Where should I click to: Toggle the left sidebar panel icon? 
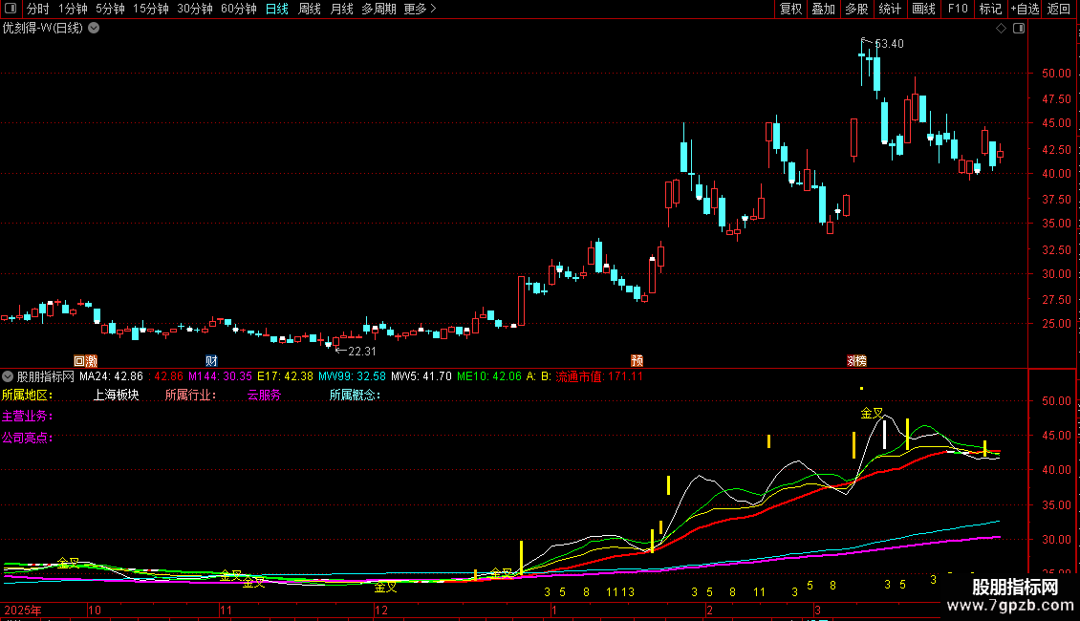(x=11, y=9)
